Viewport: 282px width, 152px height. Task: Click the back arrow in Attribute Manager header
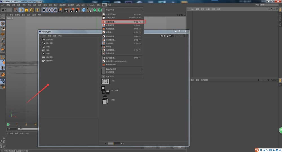coord(258,80)
